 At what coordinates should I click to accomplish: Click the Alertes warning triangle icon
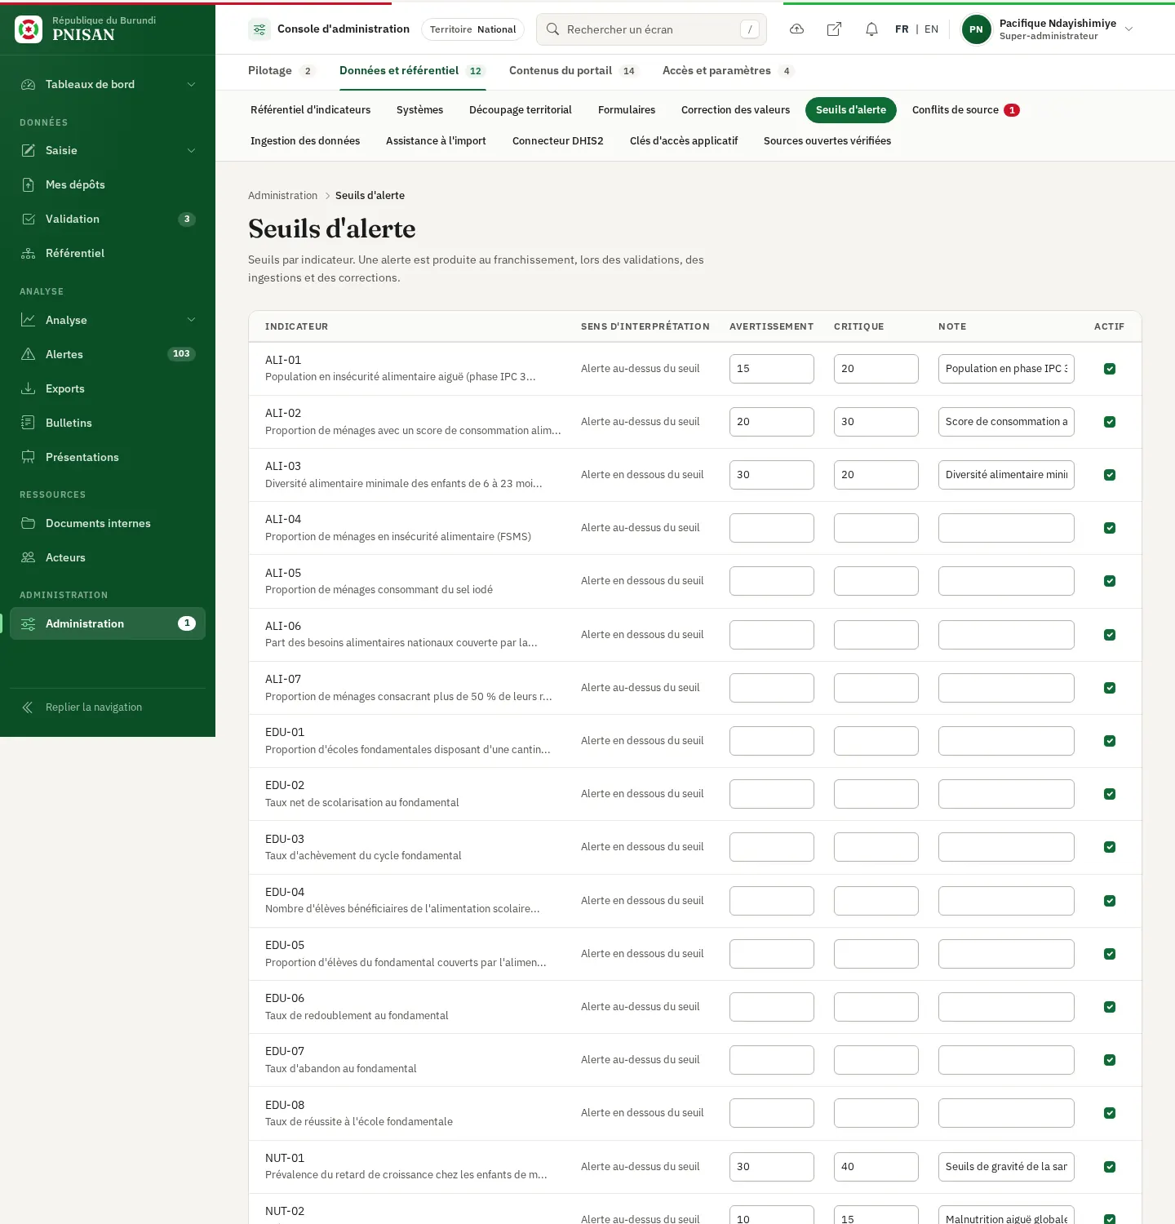click(29, 354)
